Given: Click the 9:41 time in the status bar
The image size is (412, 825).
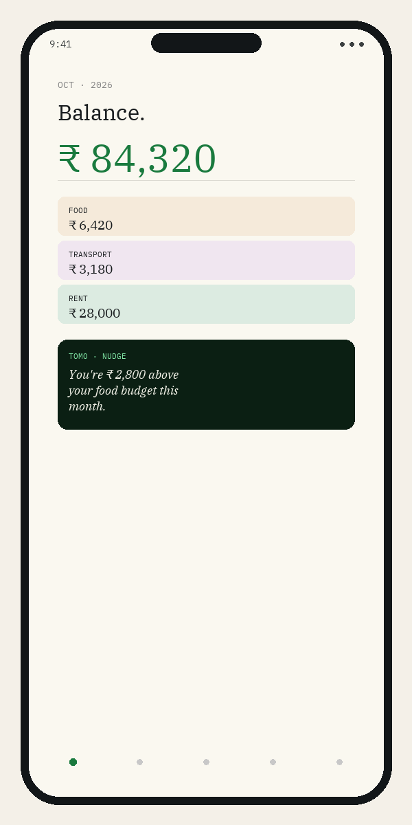Looking at the screenshot, I should click(x=60, y=44).
